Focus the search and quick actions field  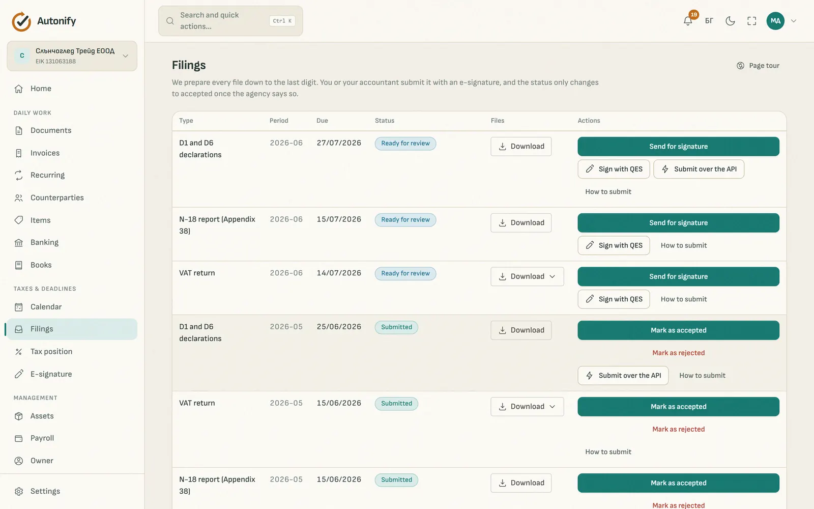[x=230, y=21]
